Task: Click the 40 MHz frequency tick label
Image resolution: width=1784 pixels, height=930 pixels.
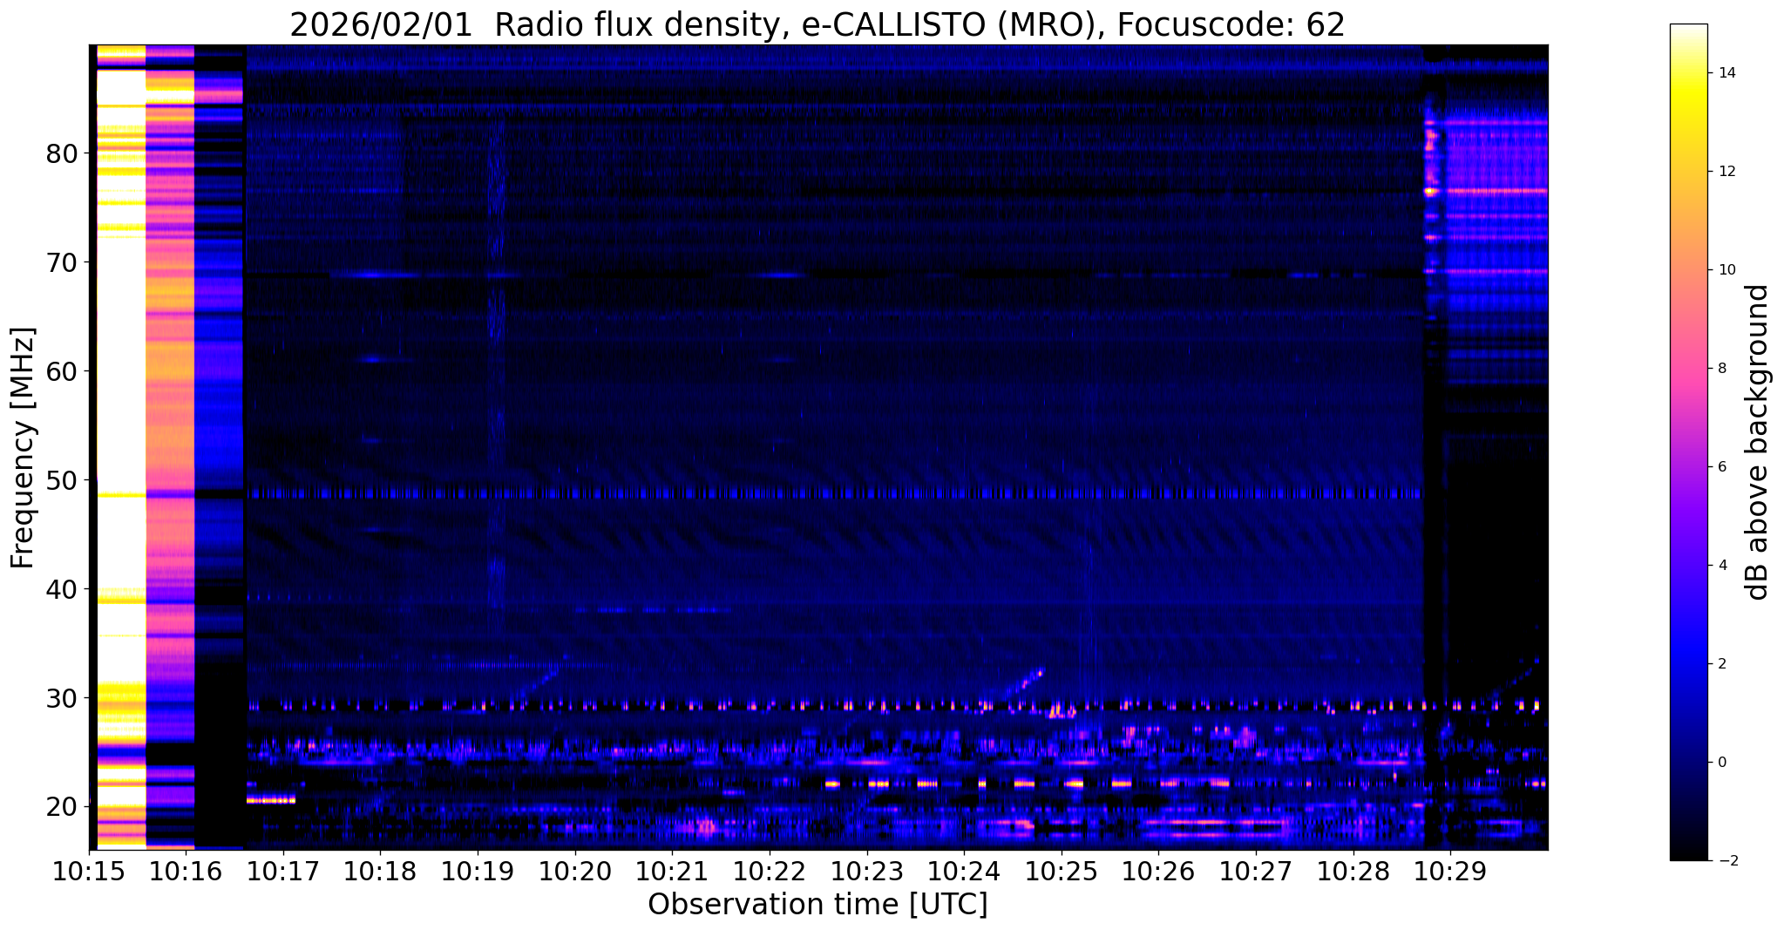Action: tap(62, 590)
